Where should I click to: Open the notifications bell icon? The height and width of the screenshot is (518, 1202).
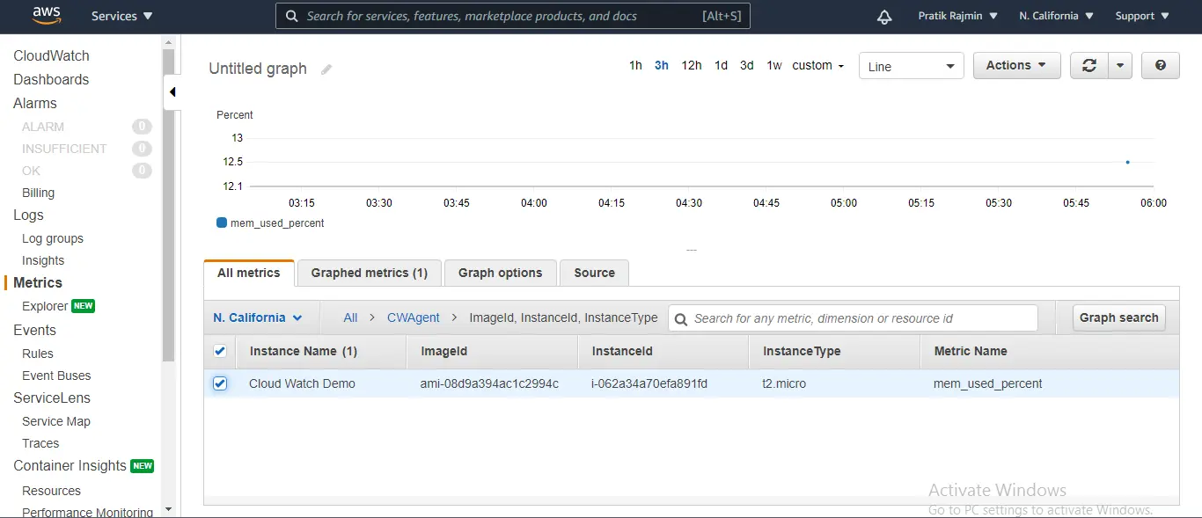884,16
